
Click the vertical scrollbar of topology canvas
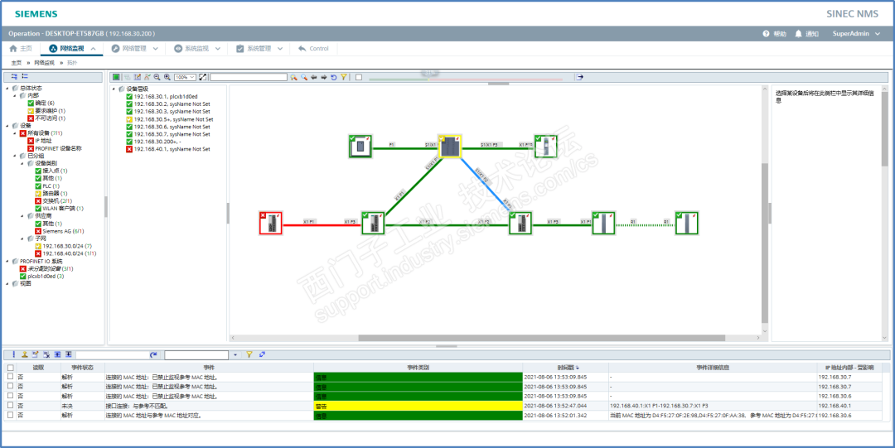pos(765,243)
